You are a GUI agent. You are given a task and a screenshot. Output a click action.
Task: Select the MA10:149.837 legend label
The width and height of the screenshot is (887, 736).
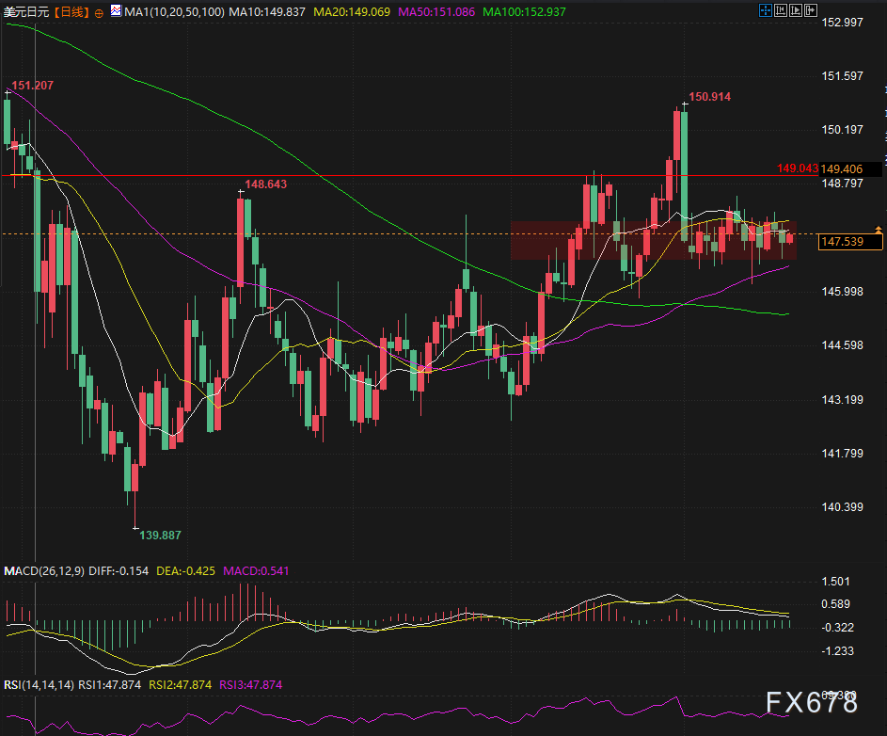click(271, 11)
